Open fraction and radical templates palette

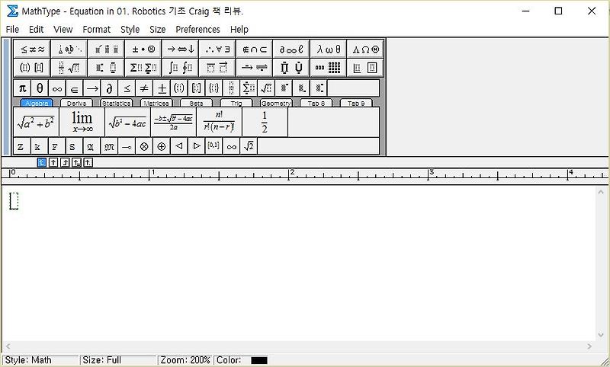pos(69,68)
